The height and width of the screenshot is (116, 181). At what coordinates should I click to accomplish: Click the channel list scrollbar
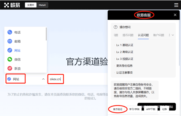pos(46,34)
